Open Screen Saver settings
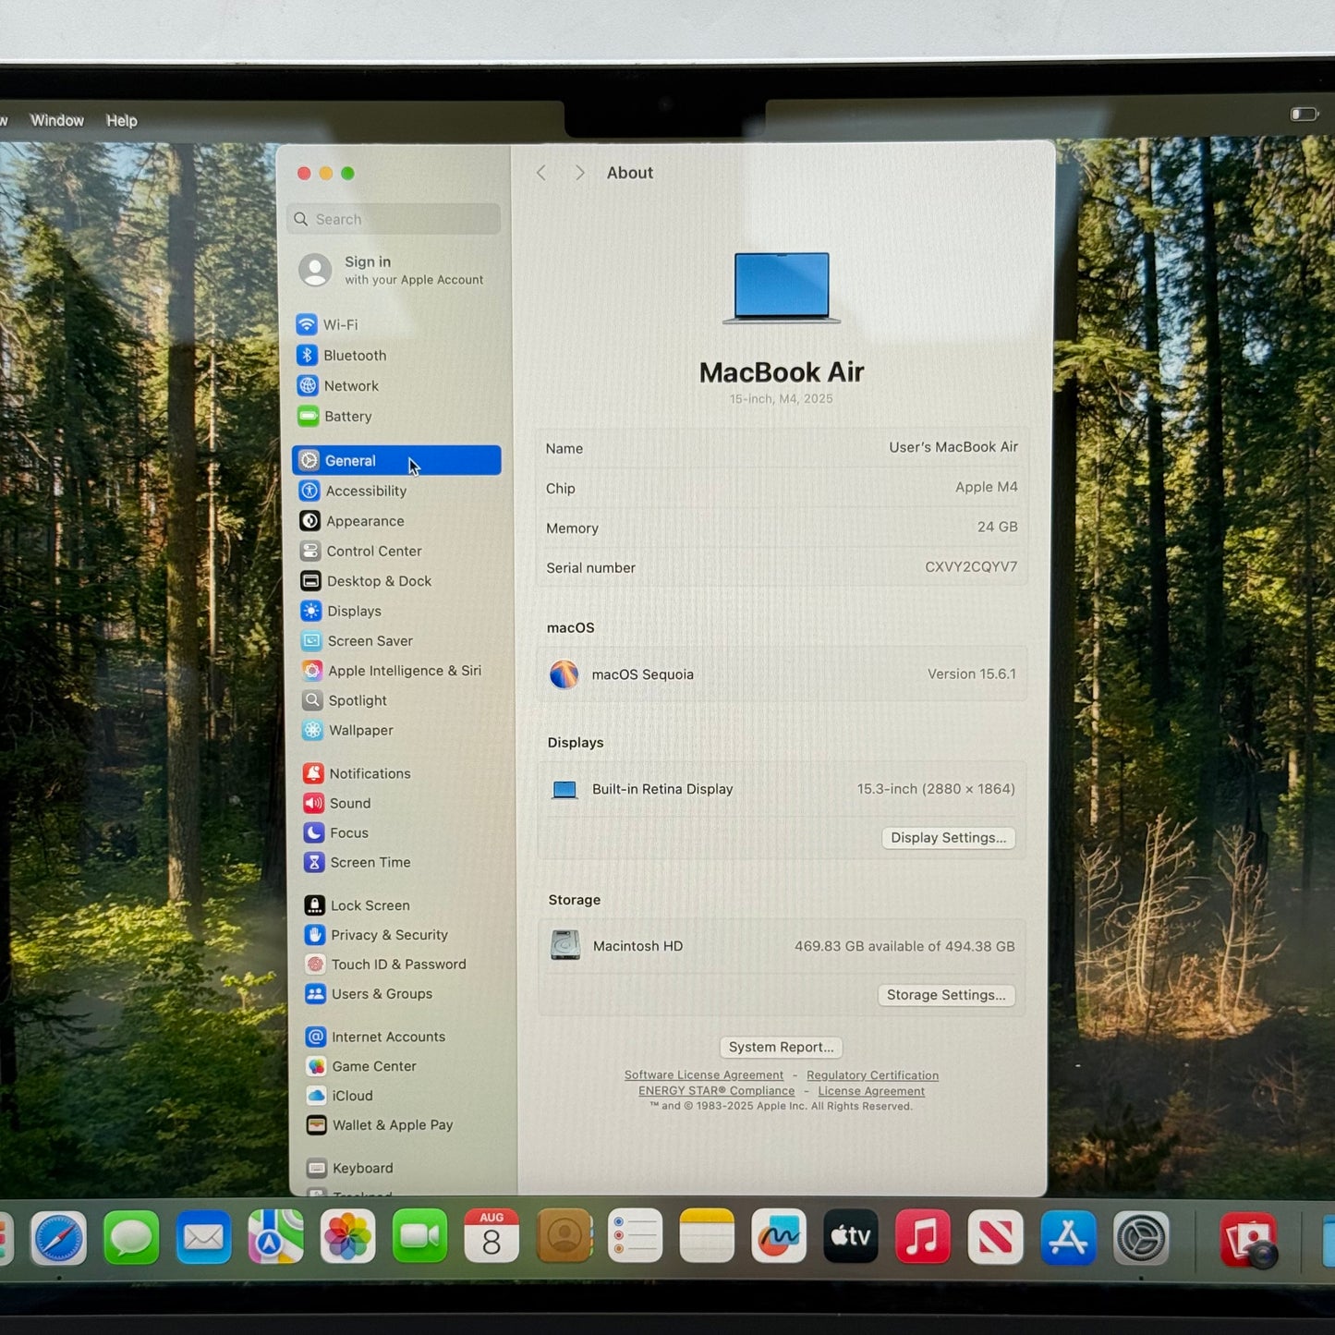Viewport: 1335px width, 1335px height. (357, 641)
